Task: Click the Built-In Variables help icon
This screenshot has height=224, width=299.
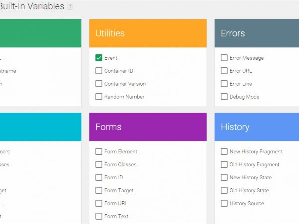Action: point(70,7)
